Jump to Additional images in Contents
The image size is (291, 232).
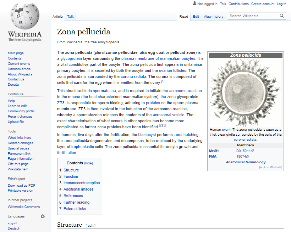point(78,189)
